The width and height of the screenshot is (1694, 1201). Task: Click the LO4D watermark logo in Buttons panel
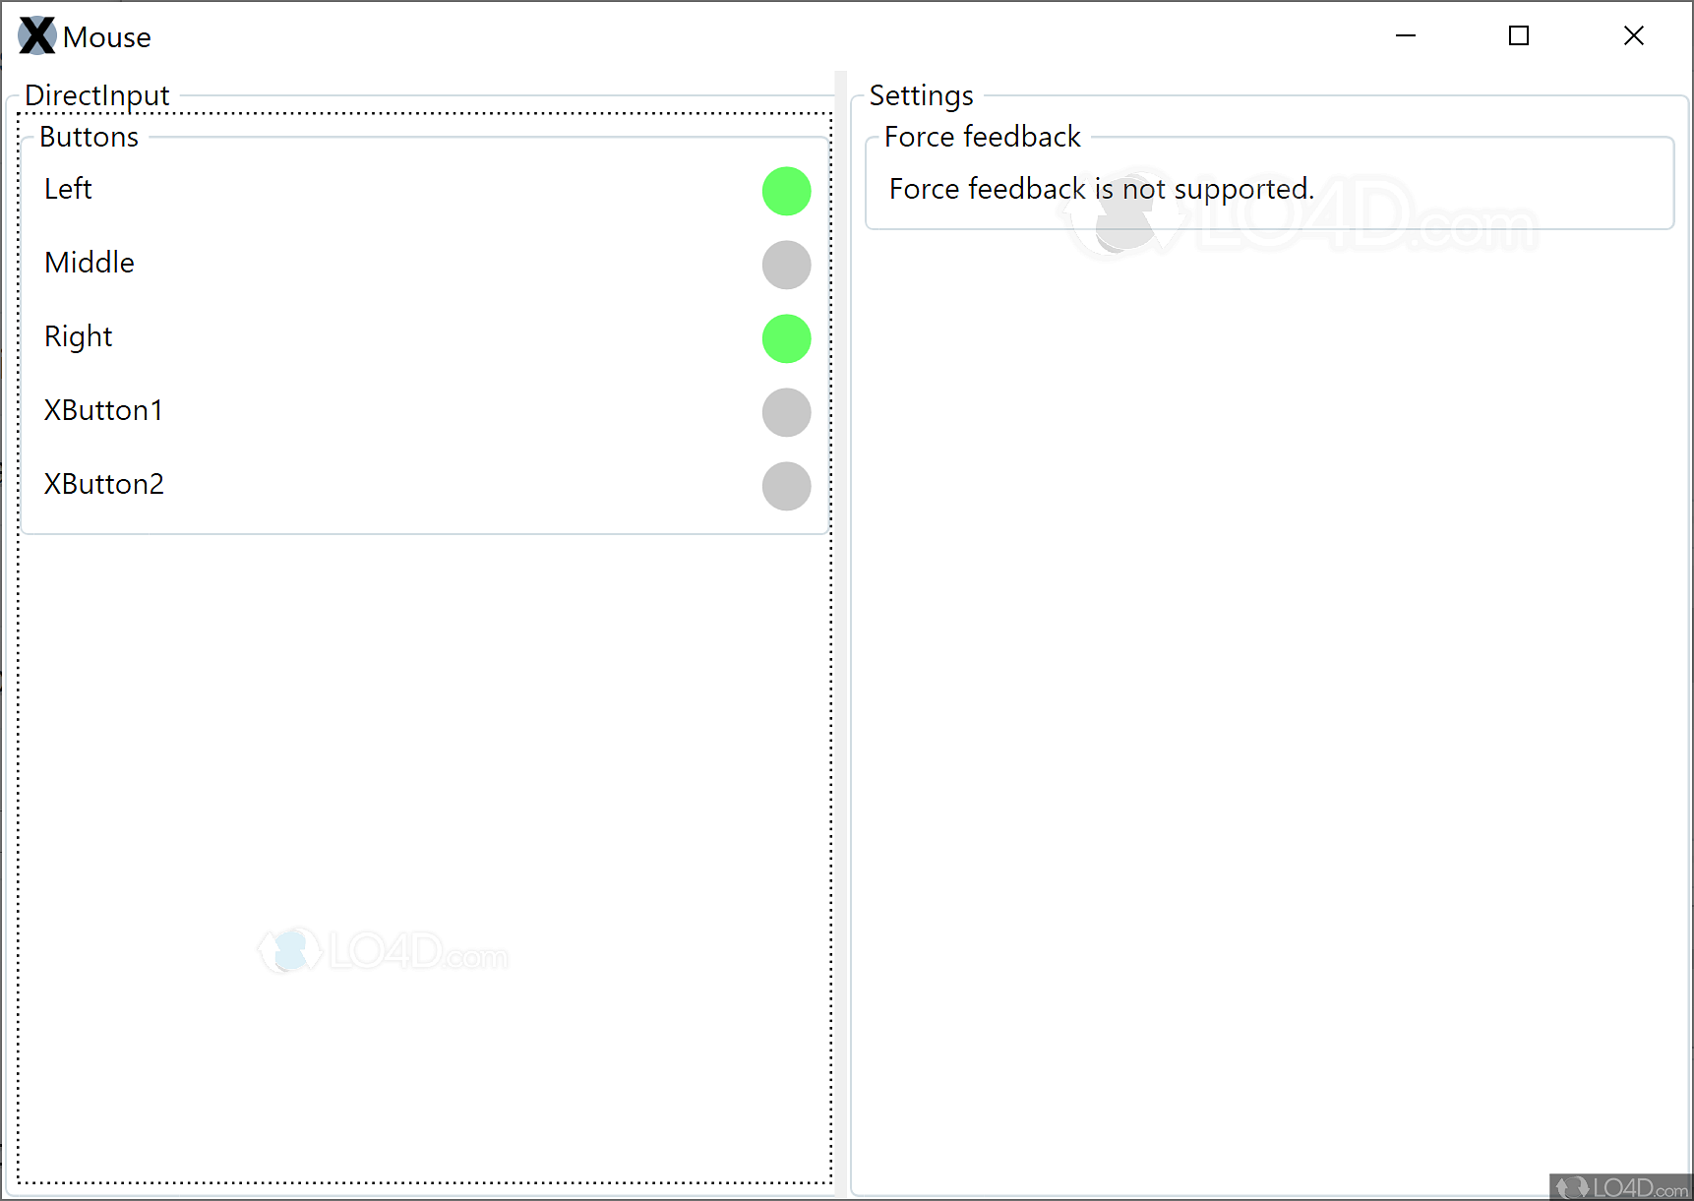tap(384, 949)
